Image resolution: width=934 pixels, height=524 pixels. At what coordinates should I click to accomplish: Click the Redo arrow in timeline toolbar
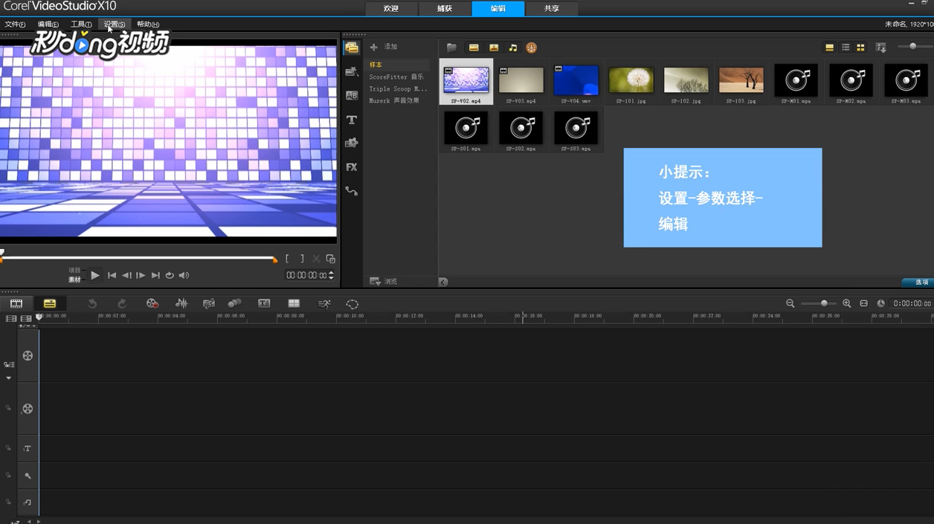tap(122, 303)
